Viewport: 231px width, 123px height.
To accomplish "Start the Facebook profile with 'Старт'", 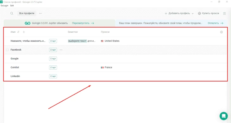I will (53, 50).
